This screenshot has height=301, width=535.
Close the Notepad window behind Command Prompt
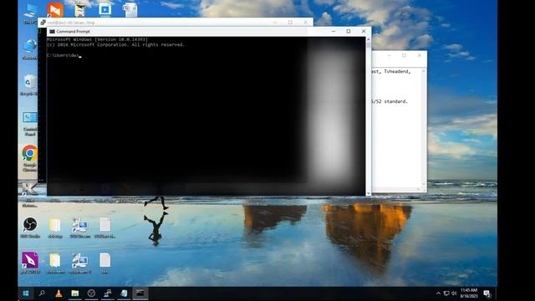[420, 55]
